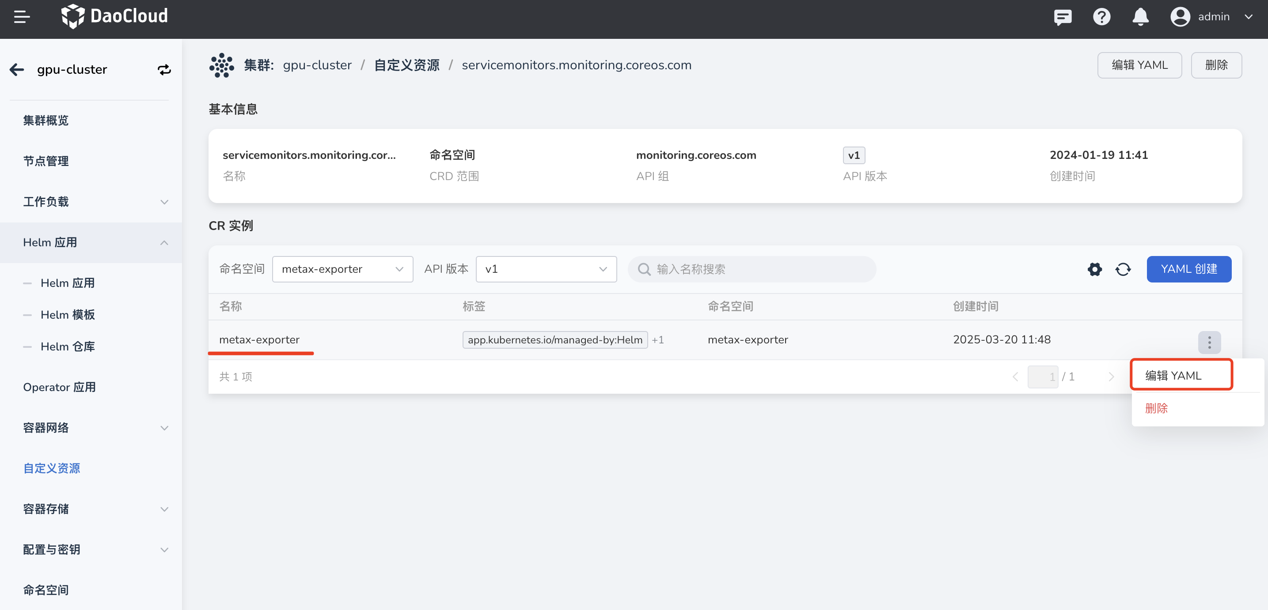This screenshot has height=610, width=1268.
Task: Toggle the hamburger sidebar menu icon
Action: click(22, 17)
